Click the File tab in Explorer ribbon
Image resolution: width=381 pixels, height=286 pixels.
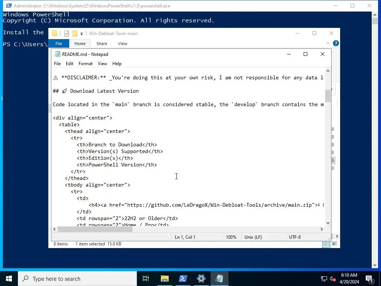[59, 44]
